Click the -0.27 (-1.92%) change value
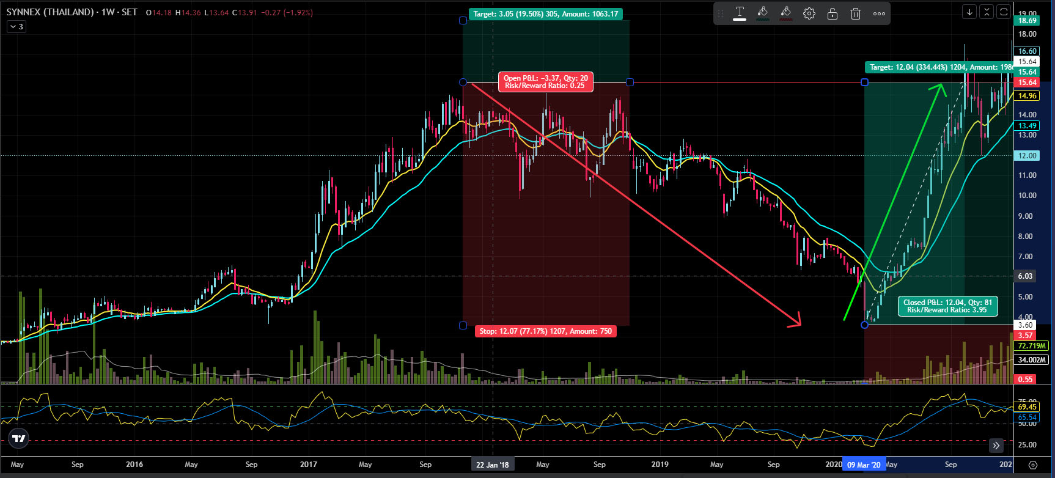 [288, 12]
